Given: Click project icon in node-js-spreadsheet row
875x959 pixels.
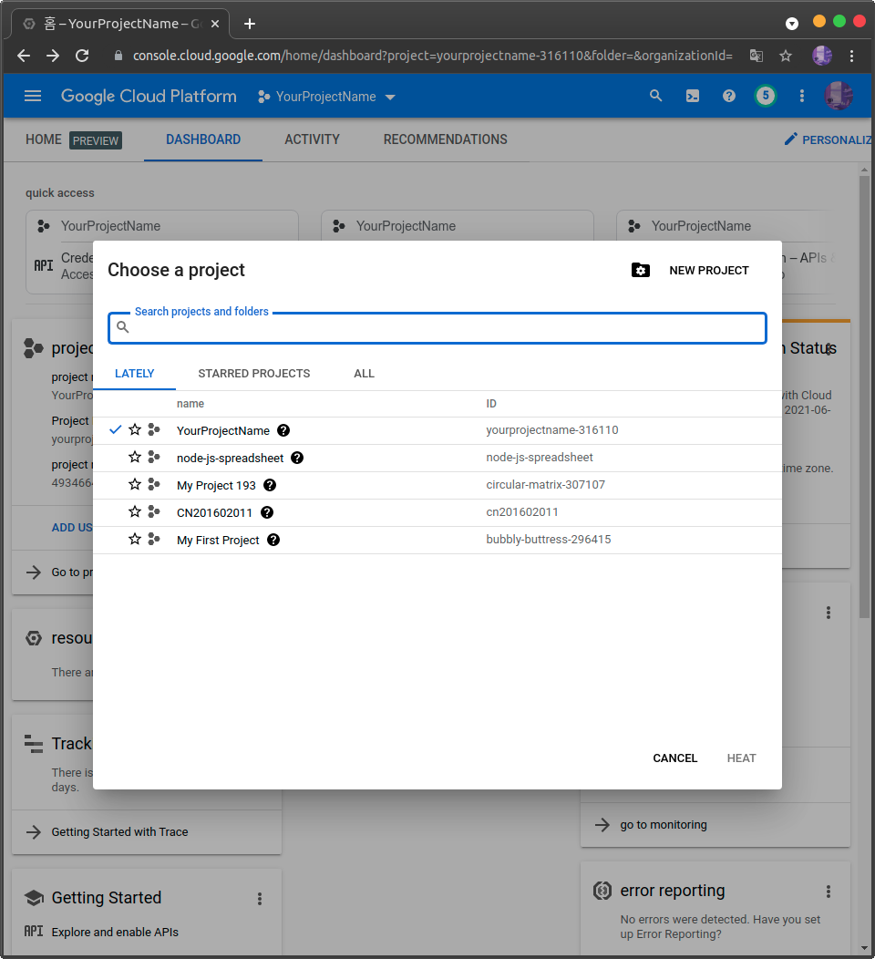Looking at the screenshot, I should (154, 457).
